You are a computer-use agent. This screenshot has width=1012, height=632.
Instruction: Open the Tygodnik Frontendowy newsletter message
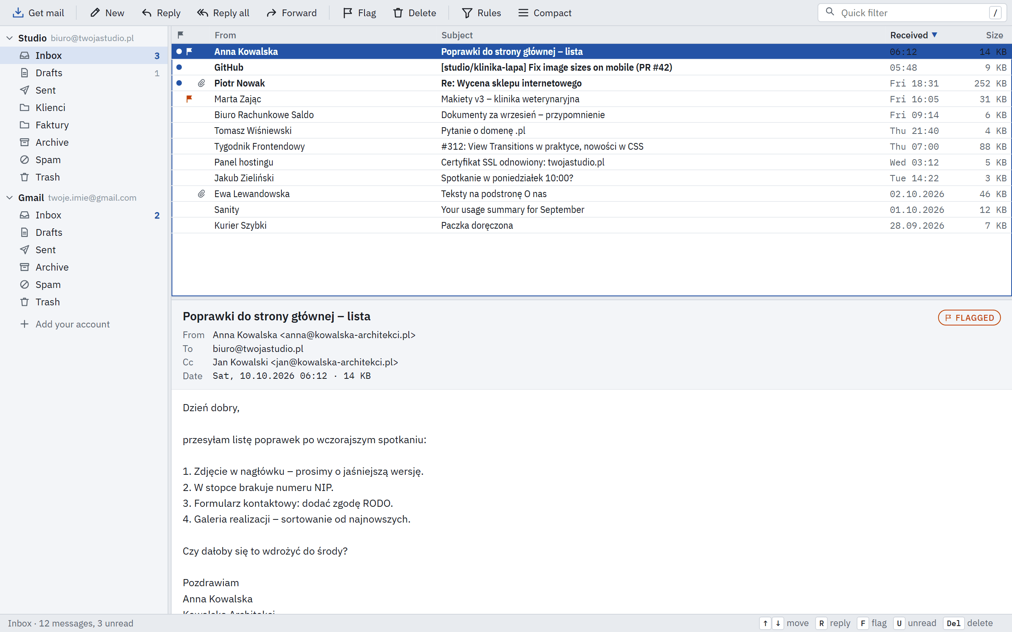click(591, 146)
